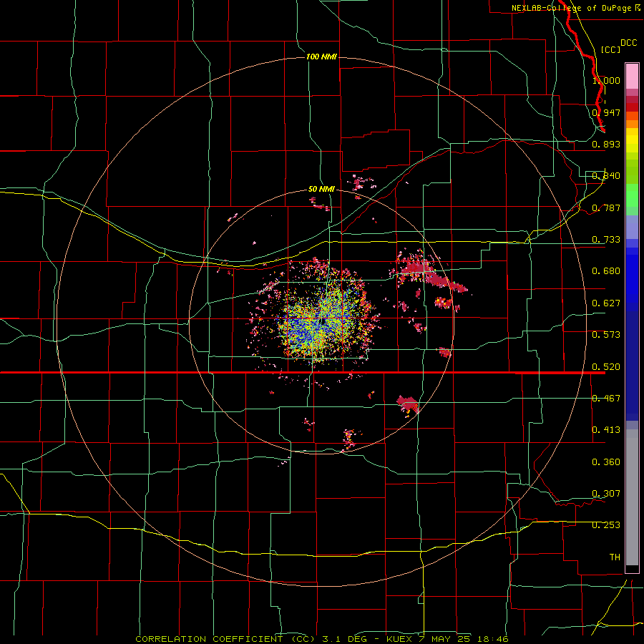Select the 0.253 legend value

(606, 525)
